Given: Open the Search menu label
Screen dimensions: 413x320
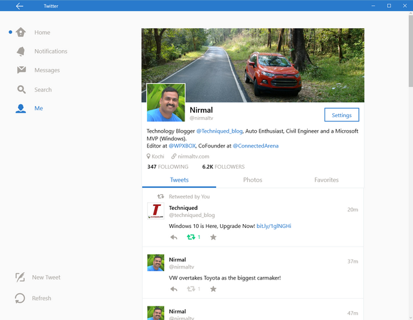Looking at the screenshot, I should coord(43,89).
